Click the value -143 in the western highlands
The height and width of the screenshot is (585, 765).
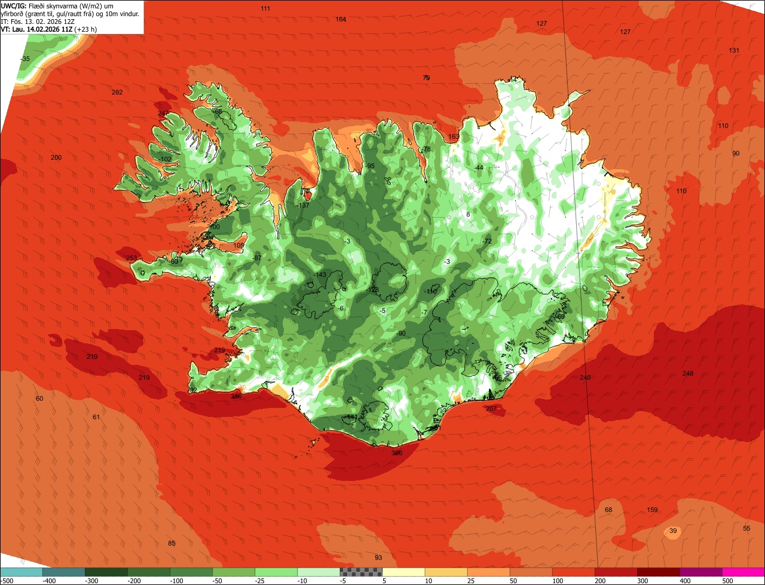click(320, 275)
